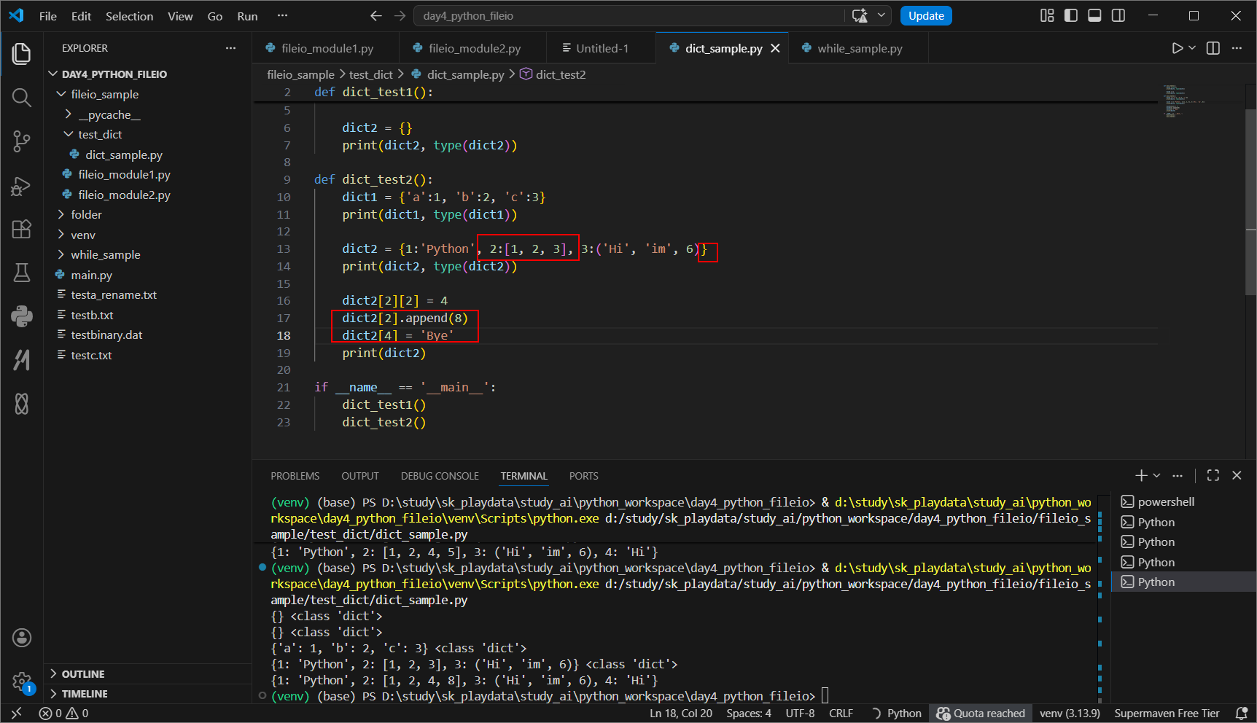Click Ln 18, Col 20 cursor position
The width and height of the screenshot is (1257, 723).
pyautogui.click(x=681, y=714)
